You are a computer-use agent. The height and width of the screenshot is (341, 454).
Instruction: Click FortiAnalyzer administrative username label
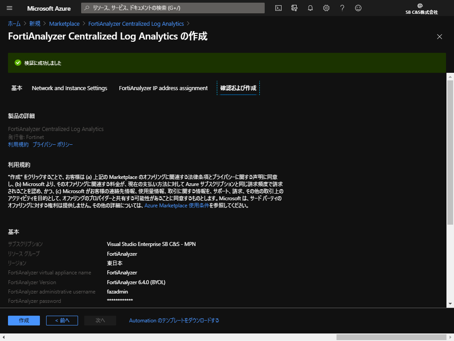51,292
